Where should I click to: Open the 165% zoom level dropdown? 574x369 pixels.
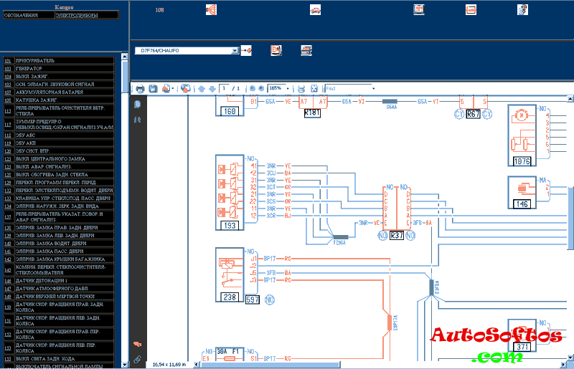tap(288, 89)
